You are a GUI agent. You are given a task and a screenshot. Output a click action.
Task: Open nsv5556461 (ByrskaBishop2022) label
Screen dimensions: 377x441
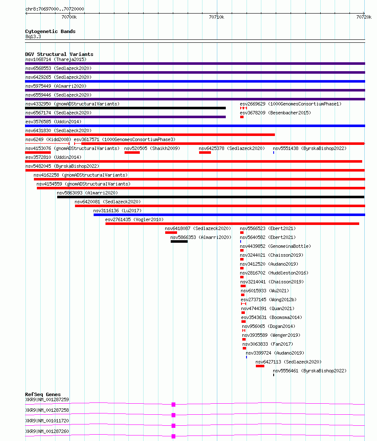tap(310, 371)
